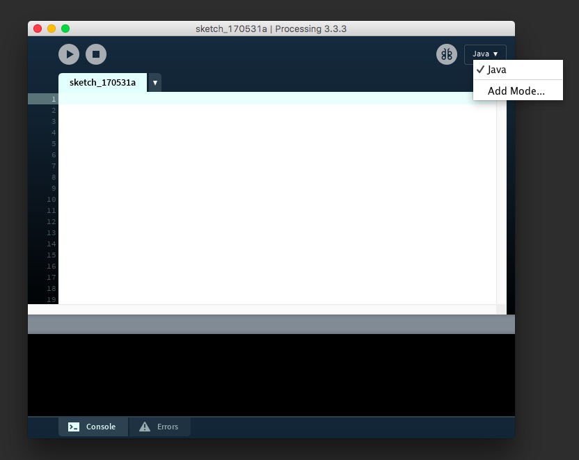Click the gray console divider bar
Screen dimensions: 579x460
(x=271, y=324)
